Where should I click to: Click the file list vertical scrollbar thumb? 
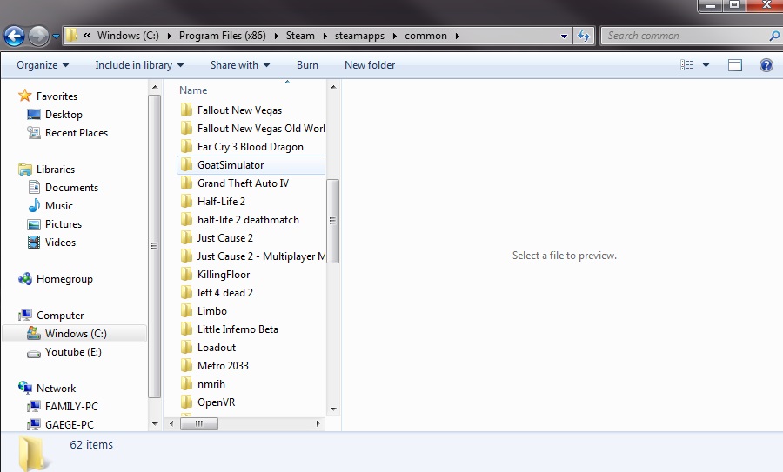(x=332, y=221)
